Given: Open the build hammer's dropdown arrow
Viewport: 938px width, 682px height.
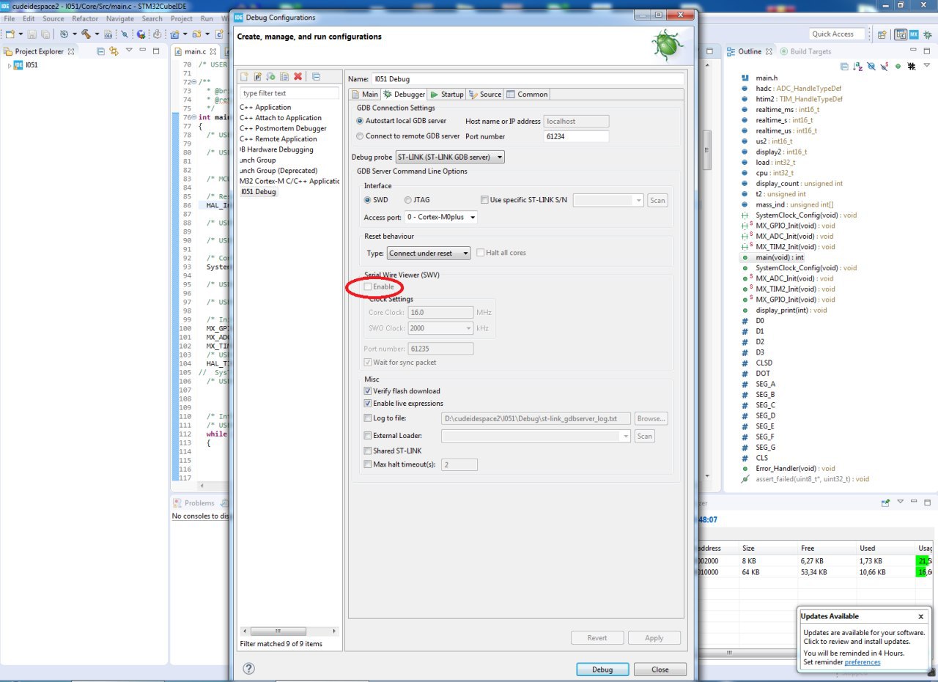Looking at the screenshot, I should coord(96,34).
